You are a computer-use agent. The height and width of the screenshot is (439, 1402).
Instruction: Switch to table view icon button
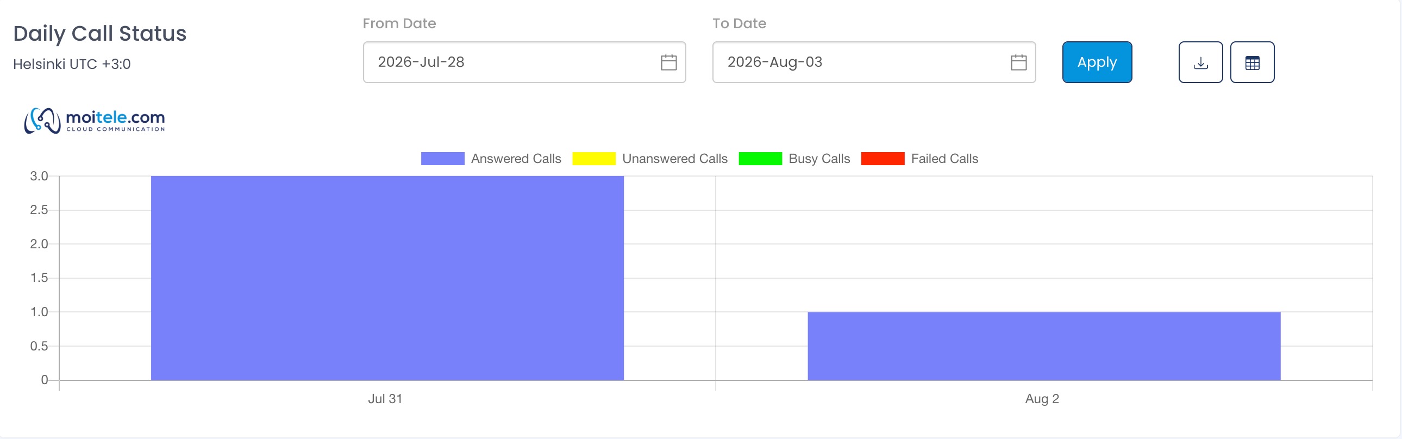(x=1252, y=62)
